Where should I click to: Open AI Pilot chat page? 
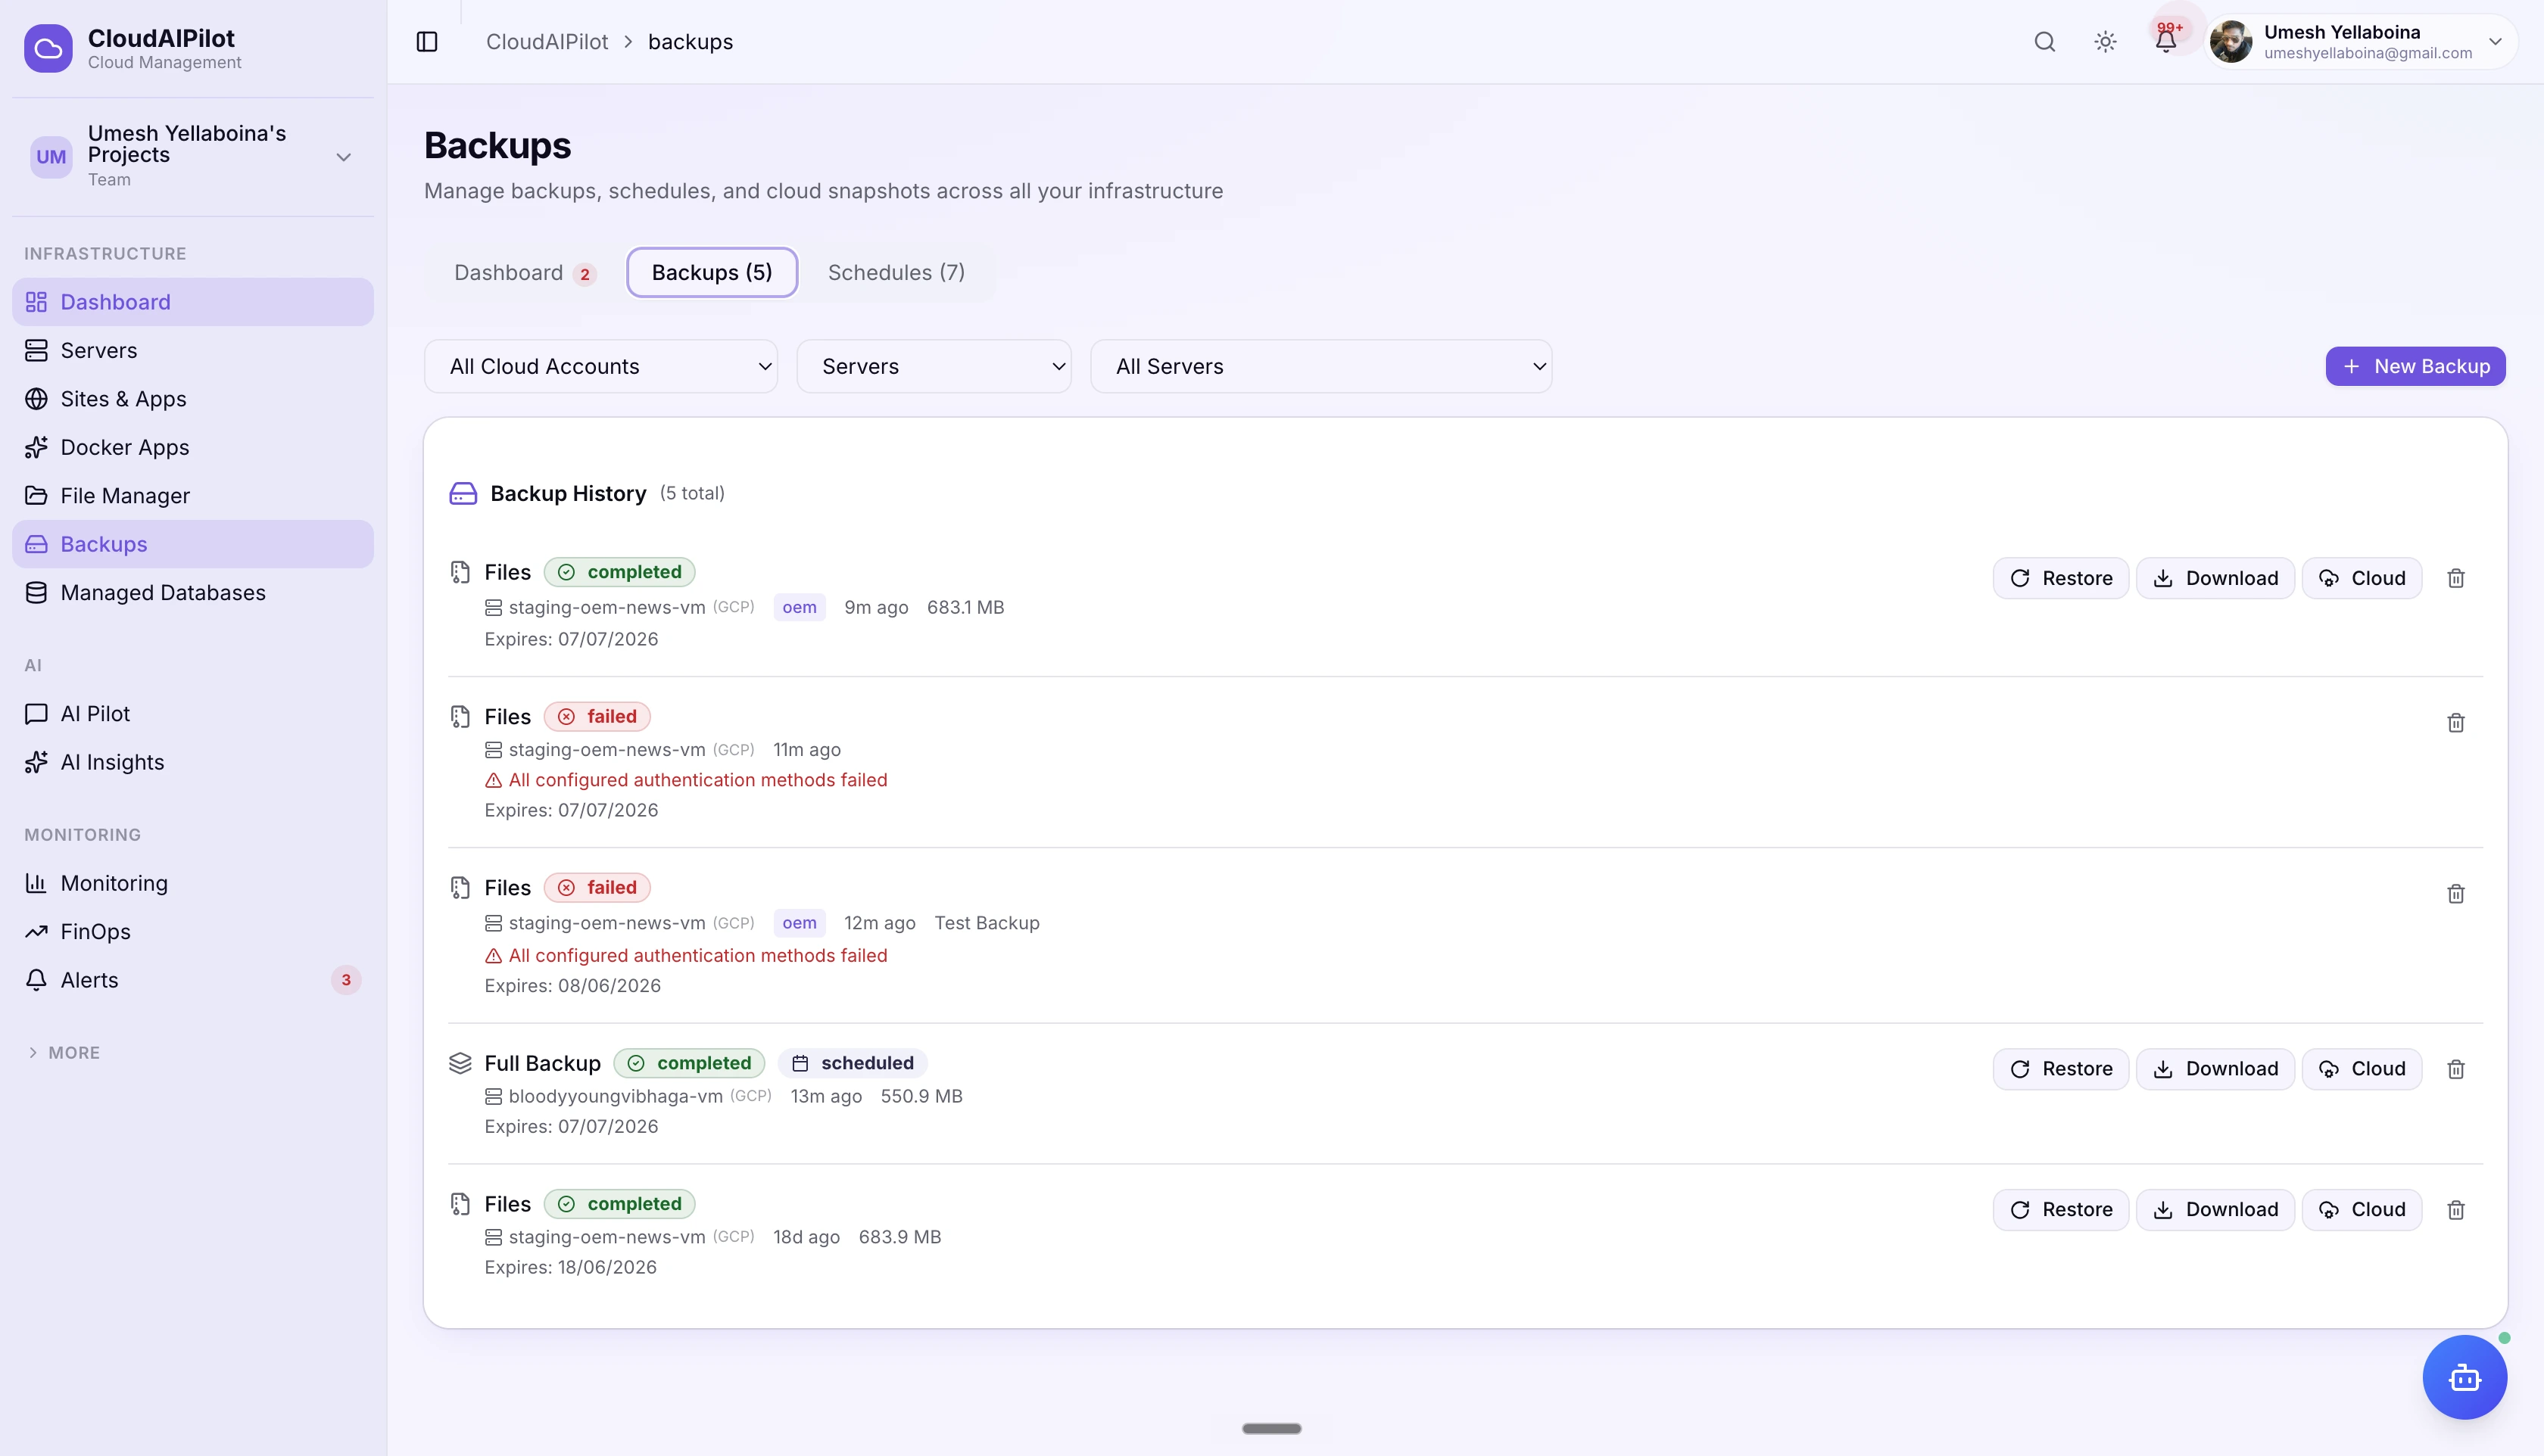coord(193,714)
